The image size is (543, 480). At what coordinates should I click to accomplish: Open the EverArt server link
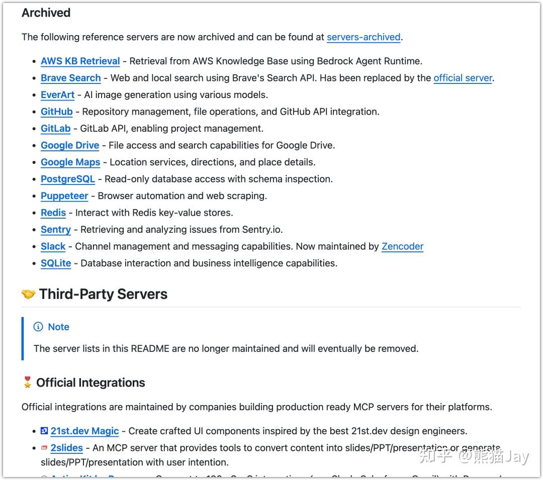coord(57,95)
